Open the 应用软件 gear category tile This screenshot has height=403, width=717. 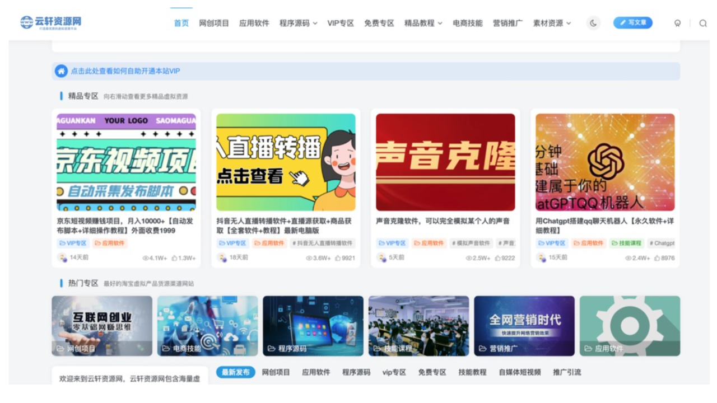[630, 326]
